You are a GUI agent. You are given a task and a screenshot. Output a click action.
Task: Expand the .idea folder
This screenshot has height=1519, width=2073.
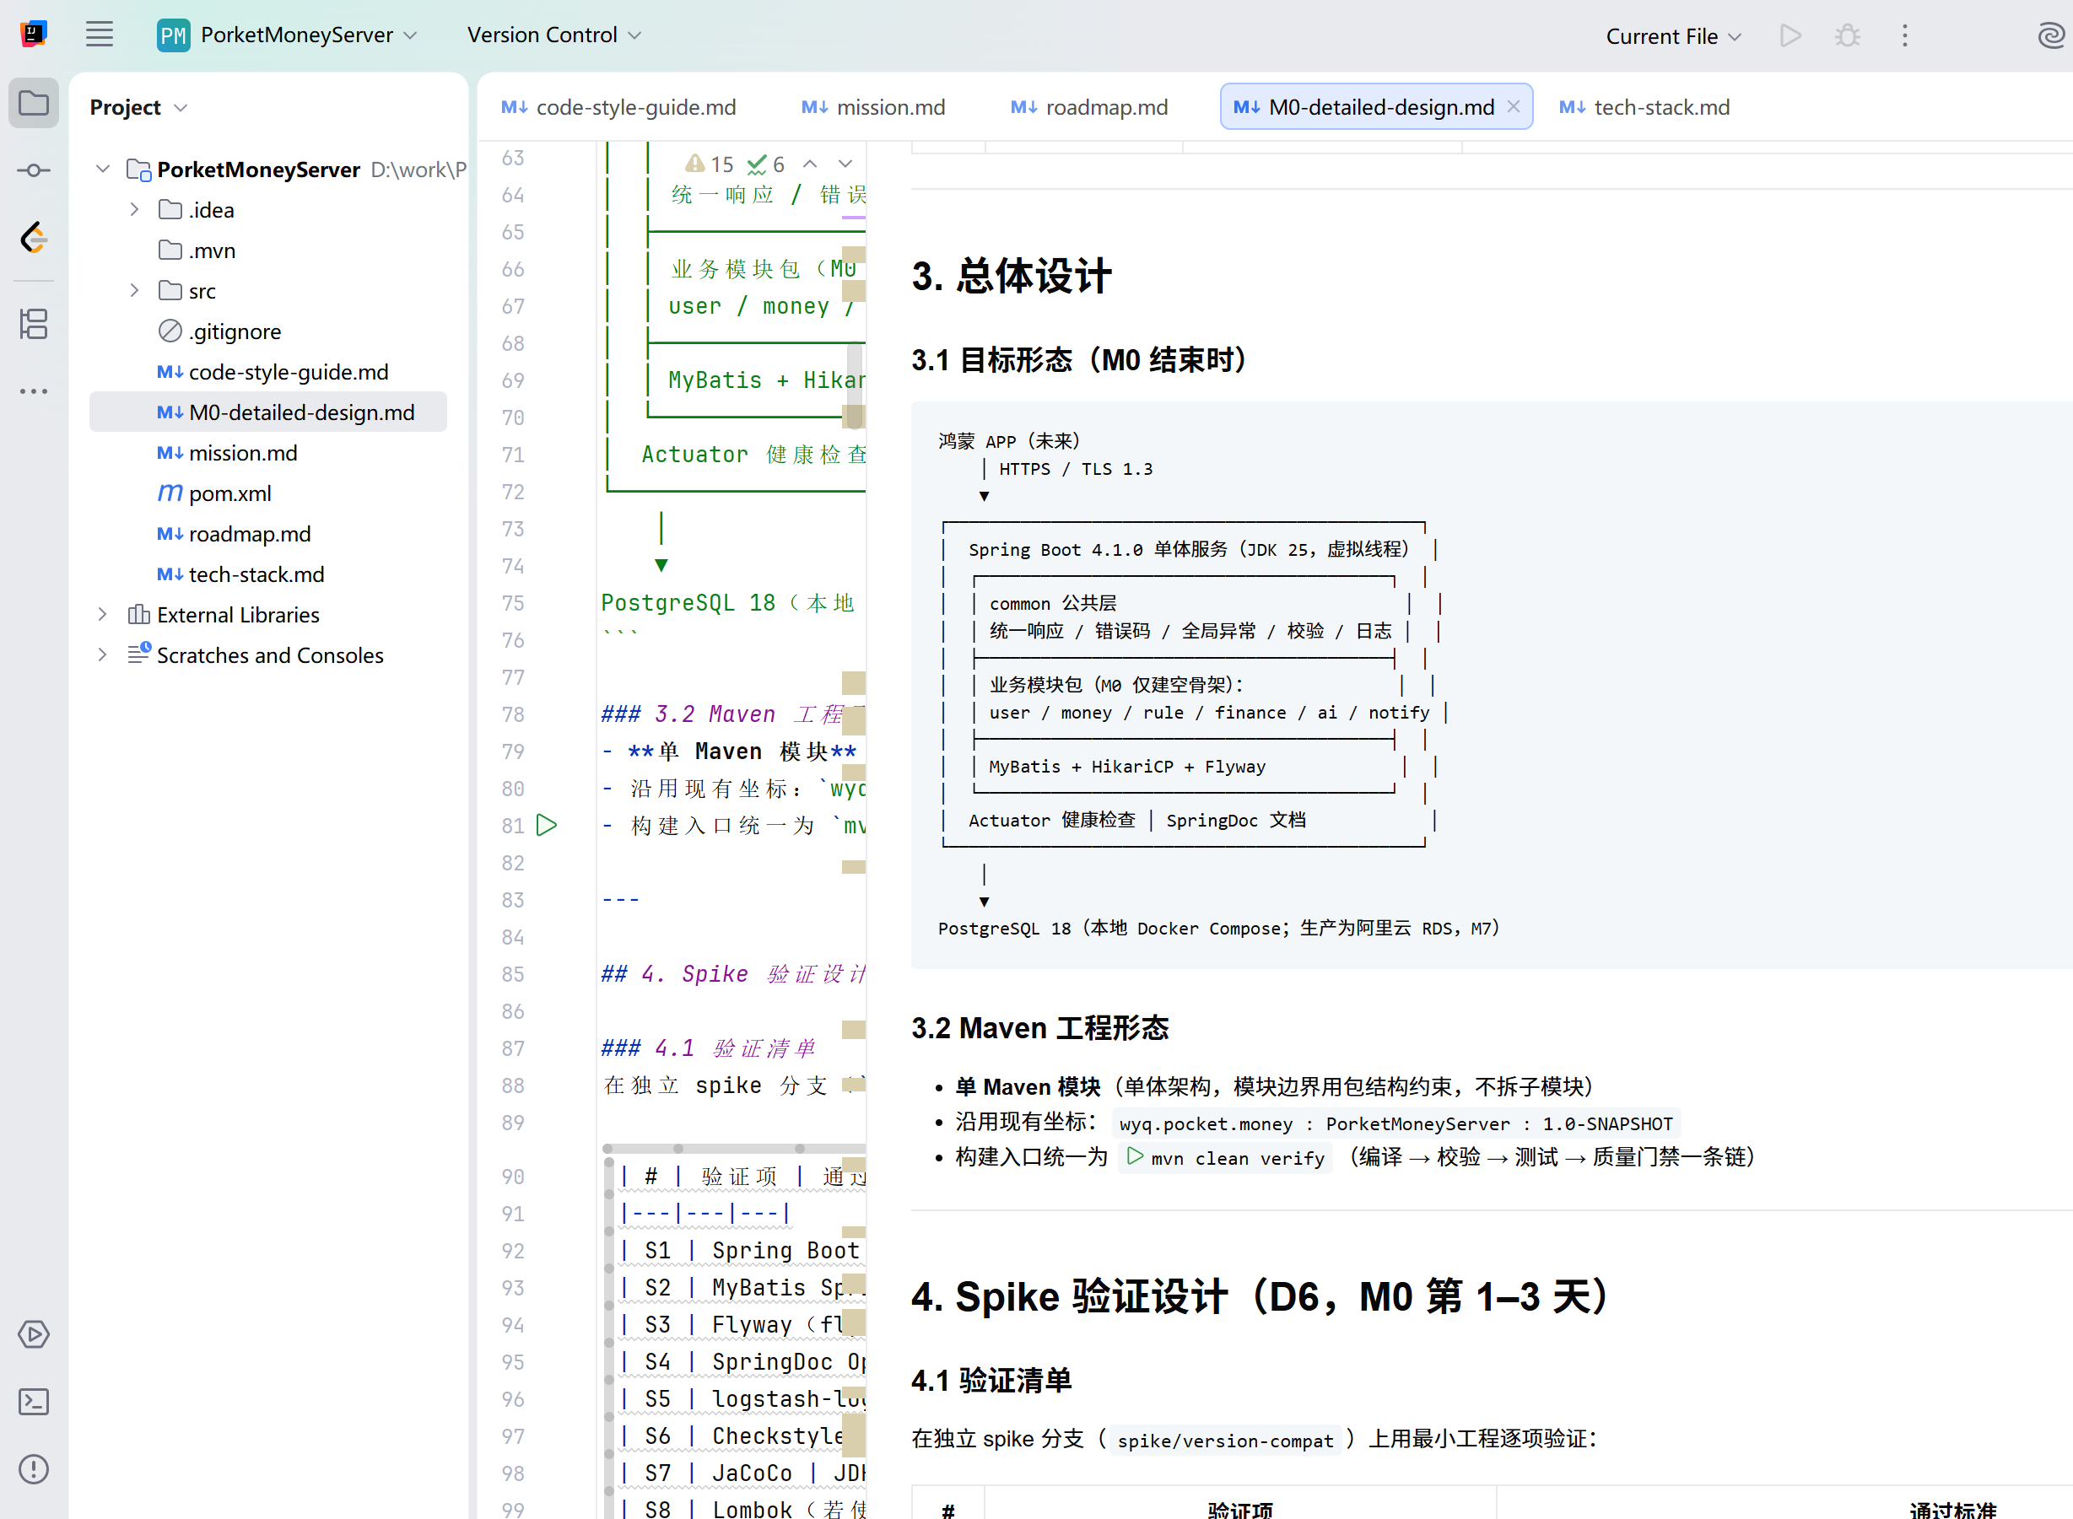[x=134, y=210]
